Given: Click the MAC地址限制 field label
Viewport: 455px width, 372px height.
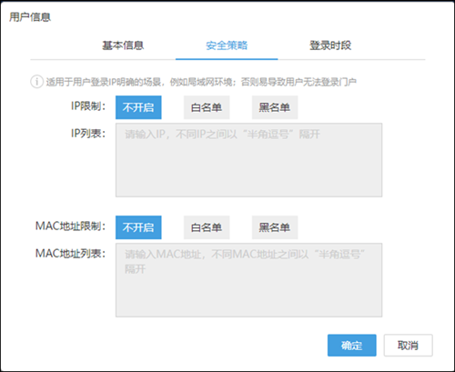Looking at the screenshot, I should (70, 226).
